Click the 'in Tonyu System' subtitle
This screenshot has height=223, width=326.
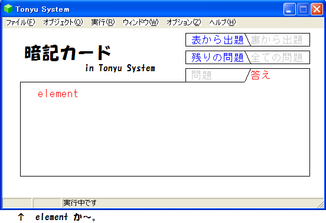[x=120, y=68]
